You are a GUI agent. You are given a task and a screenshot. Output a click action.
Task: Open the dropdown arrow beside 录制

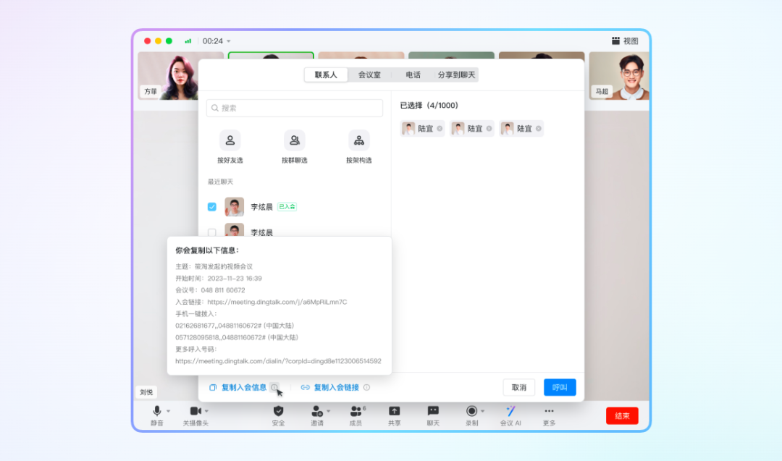pyautogui.click(x=483, y=411)
